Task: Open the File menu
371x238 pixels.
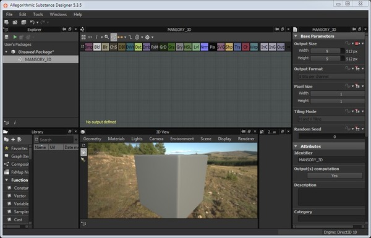Action: click(x=9, y=14)
